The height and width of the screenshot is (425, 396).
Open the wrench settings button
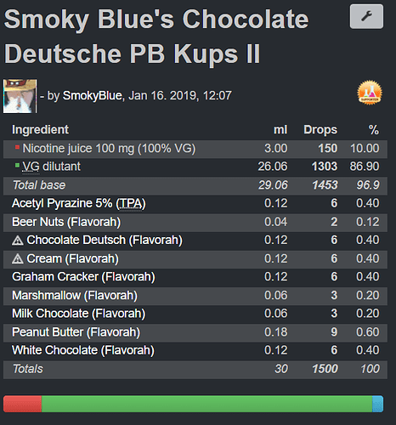click(366, 16)
